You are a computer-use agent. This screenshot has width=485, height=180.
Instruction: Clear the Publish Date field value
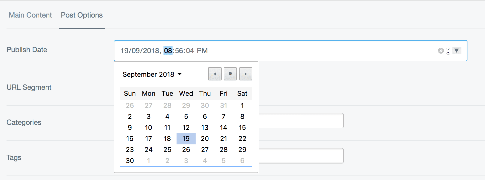click(x=441, y=51)
